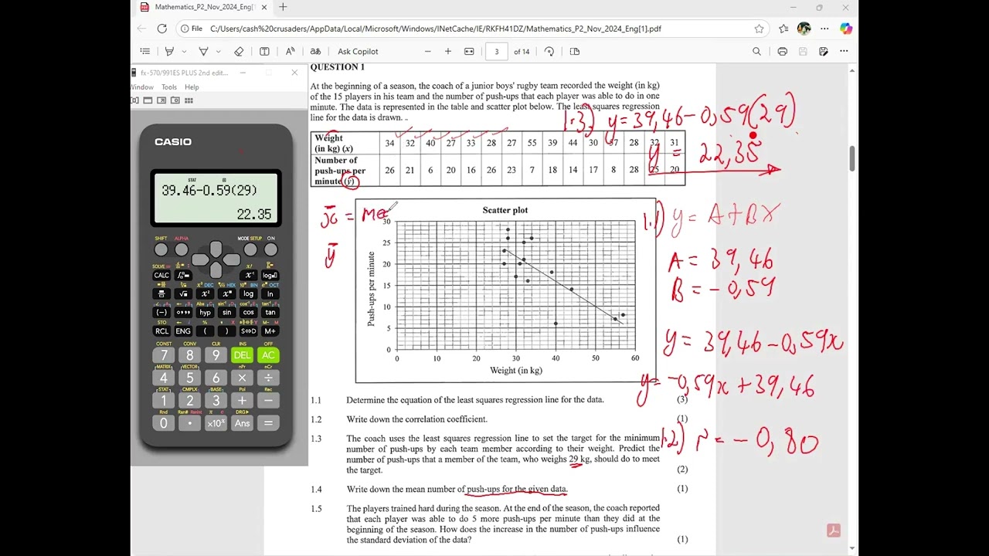Click the x squared calculator key

point(205,294)
